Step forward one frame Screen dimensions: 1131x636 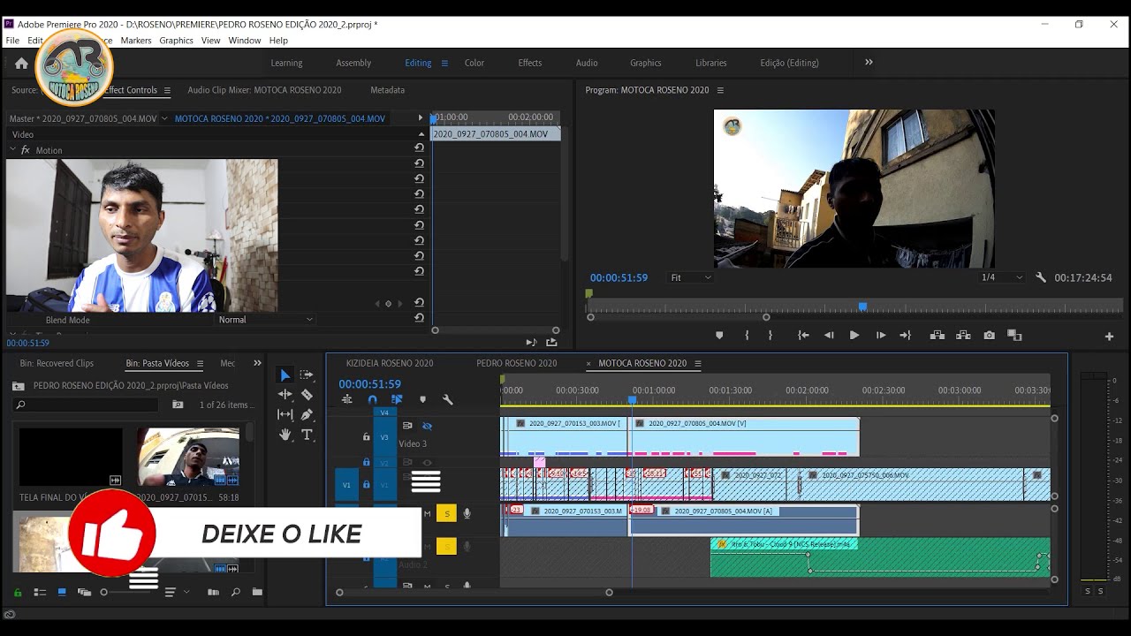click(880, 336)
